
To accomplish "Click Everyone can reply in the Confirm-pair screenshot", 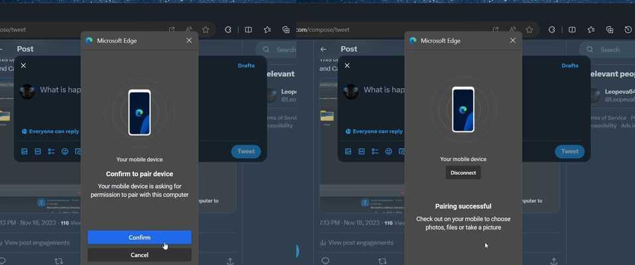I will pyautogui.click(x=50, y=131).
